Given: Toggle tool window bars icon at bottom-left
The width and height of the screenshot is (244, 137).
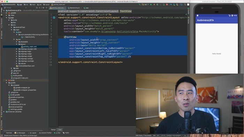Looking at the screenshot, I should 1,136.
